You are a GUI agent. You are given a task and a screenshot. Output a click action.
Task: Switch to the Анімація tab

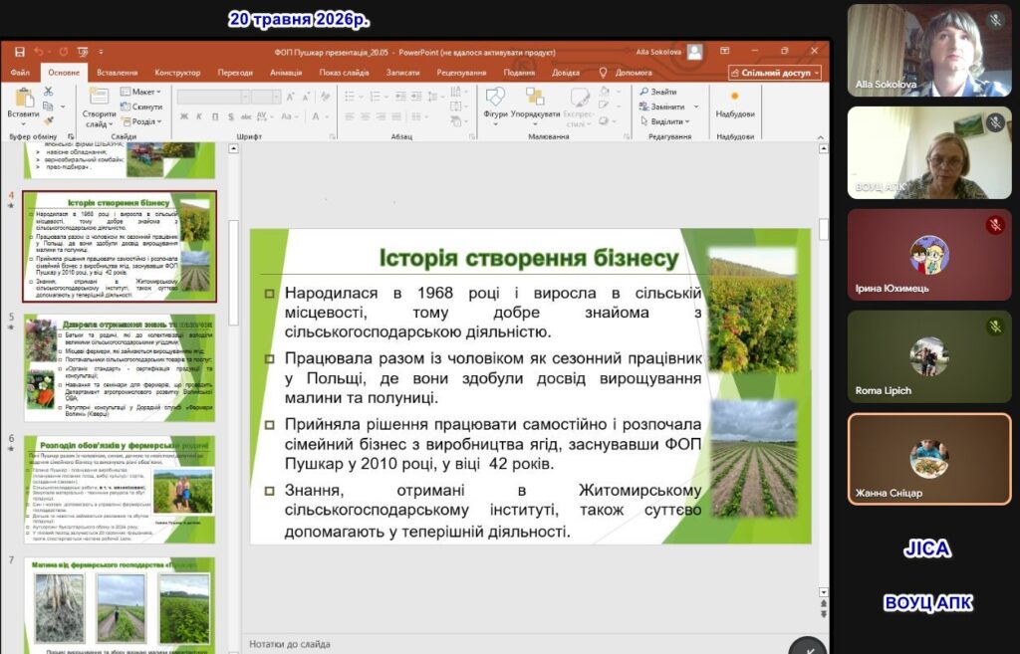(286, 73)
